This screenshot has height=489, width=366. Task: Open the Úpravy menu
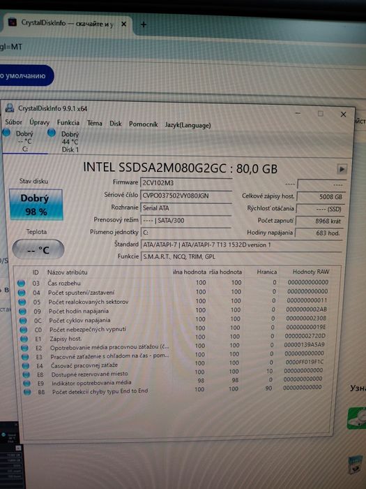tap(39, 122)
